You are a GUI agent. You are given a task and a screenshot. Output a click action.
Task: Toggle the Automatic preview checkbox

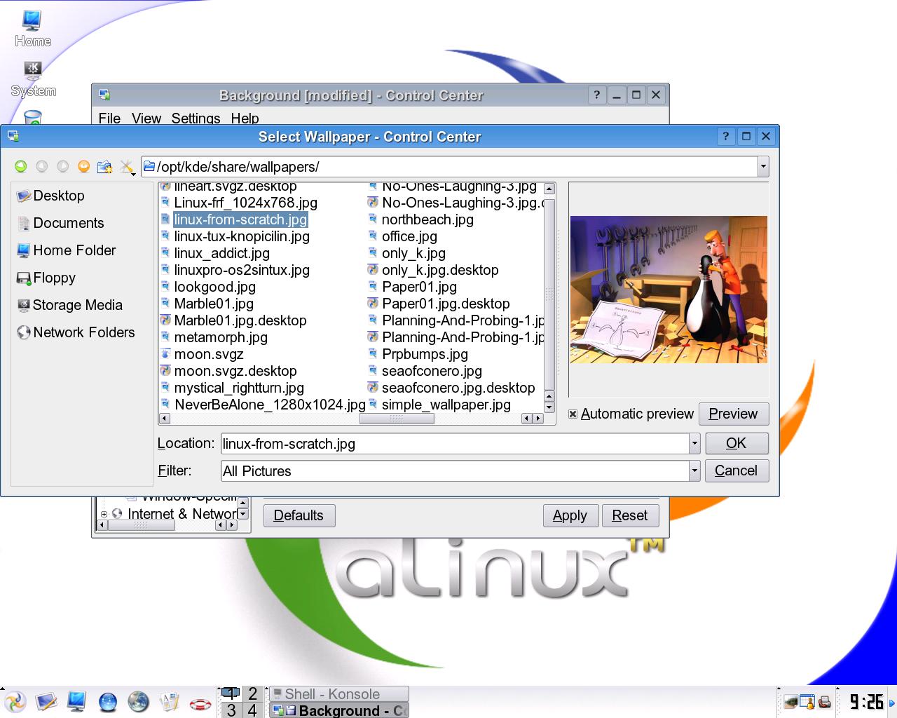[573, 414]
